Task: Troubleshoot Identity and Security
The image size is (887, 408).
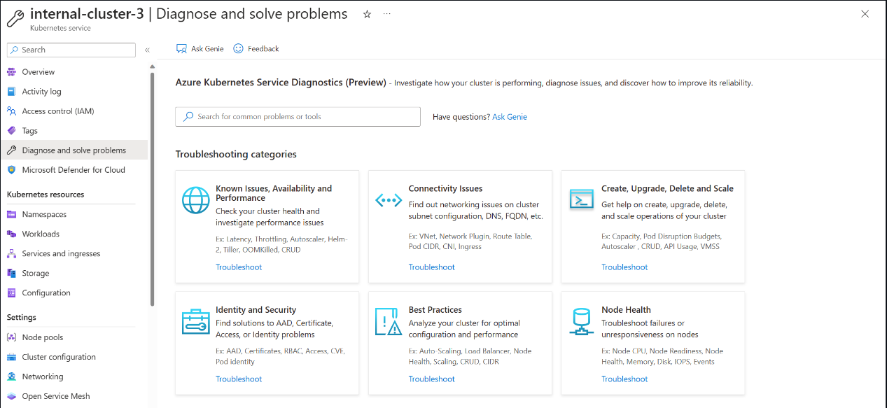Action: click(x=239, y=379)
